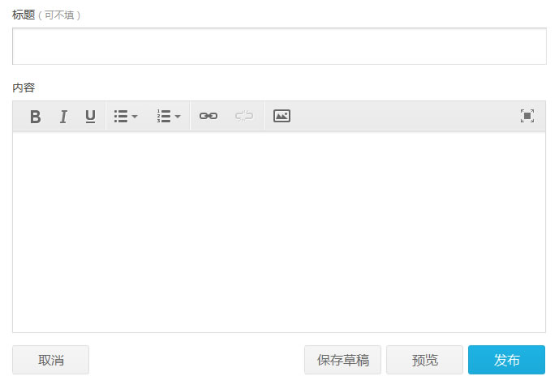
Task: Insert an image using the picture icon
Action: click(x=282, y=116)
